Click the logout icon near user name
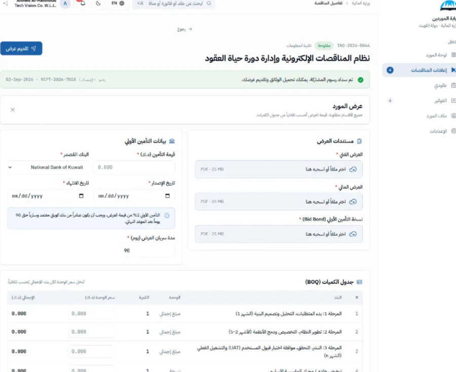Image resolution: width=456 pixels, height=372 pixels. pos(5,4)
